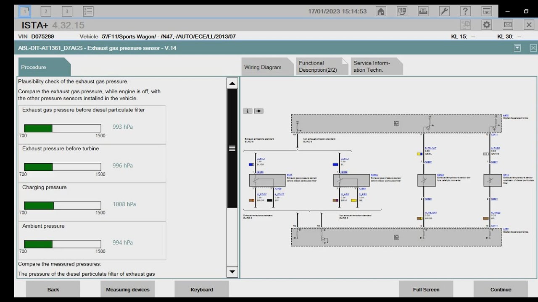Open the list overview icon

(88, 11)
